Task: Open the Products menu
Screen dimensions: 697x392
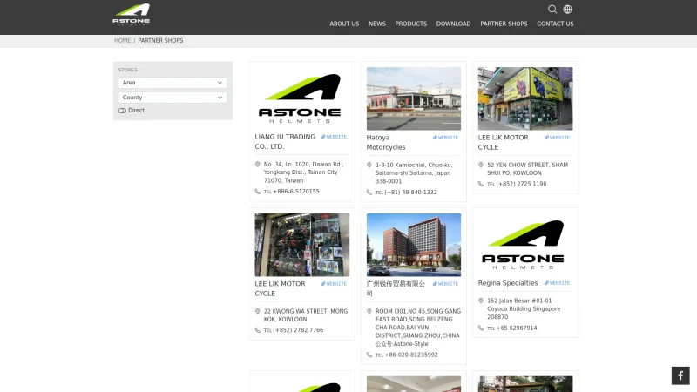Action: click(x=410, y=24)
